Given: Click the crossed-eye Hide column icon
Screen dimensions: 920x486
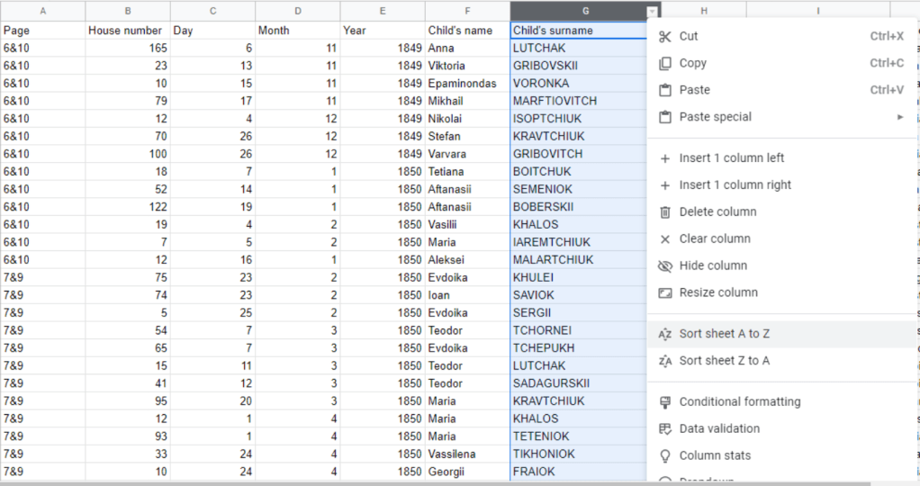Looking at the screenshot, I should 665,266.
